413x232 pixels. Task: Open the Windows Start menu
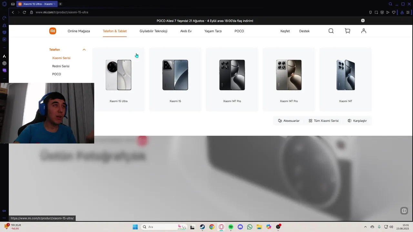[x=135, y=227]
